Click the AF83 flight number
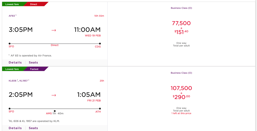 coord(12,16)
